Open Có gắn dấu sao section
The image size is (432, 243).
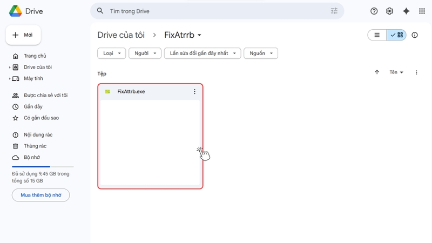pyautogui.click(x=42, y=118)
